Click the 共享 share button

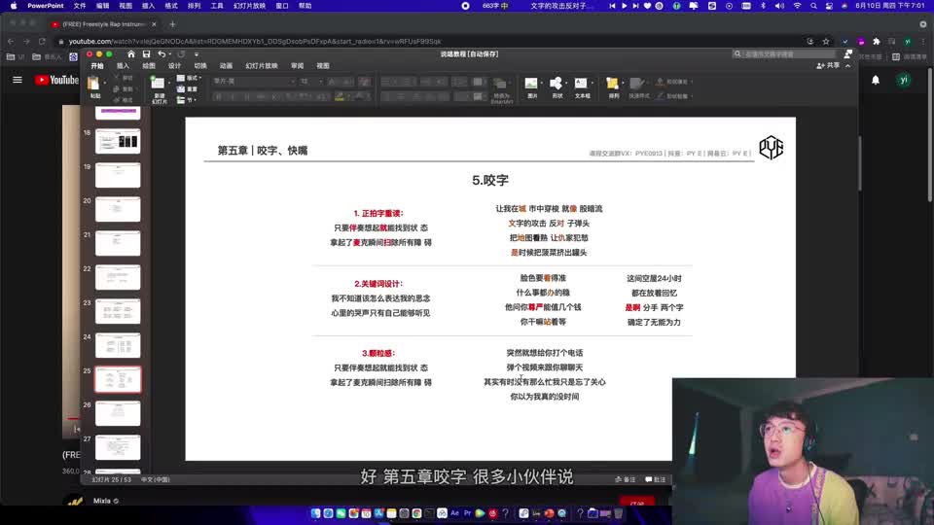click(x=828, y=65)
